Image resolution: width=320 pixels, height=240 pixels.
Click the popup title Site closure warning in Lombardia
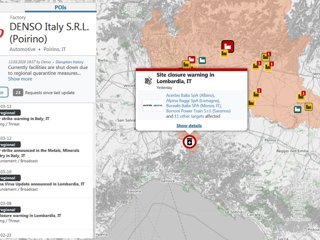coord(185,78)
